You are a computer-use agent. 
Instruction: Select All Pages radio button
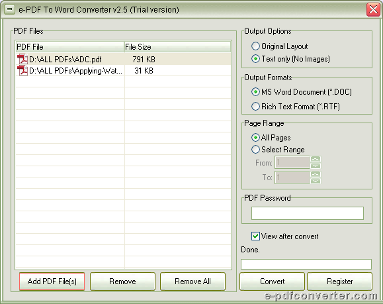[x=255, y=138]
